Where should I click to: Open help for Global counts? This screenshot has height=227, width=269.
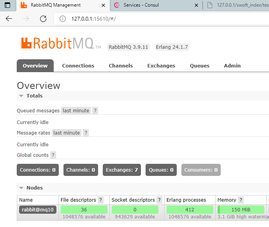coord(53,155)
